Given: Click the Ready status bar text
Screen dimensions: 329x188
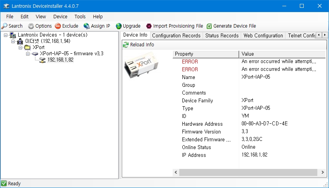Looking at the screenshot, I should click(14, 184).
